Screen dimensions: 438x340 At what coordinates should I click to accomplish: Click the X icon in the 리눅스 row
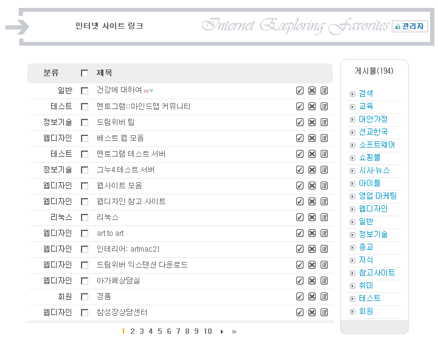tap(311, 217)
